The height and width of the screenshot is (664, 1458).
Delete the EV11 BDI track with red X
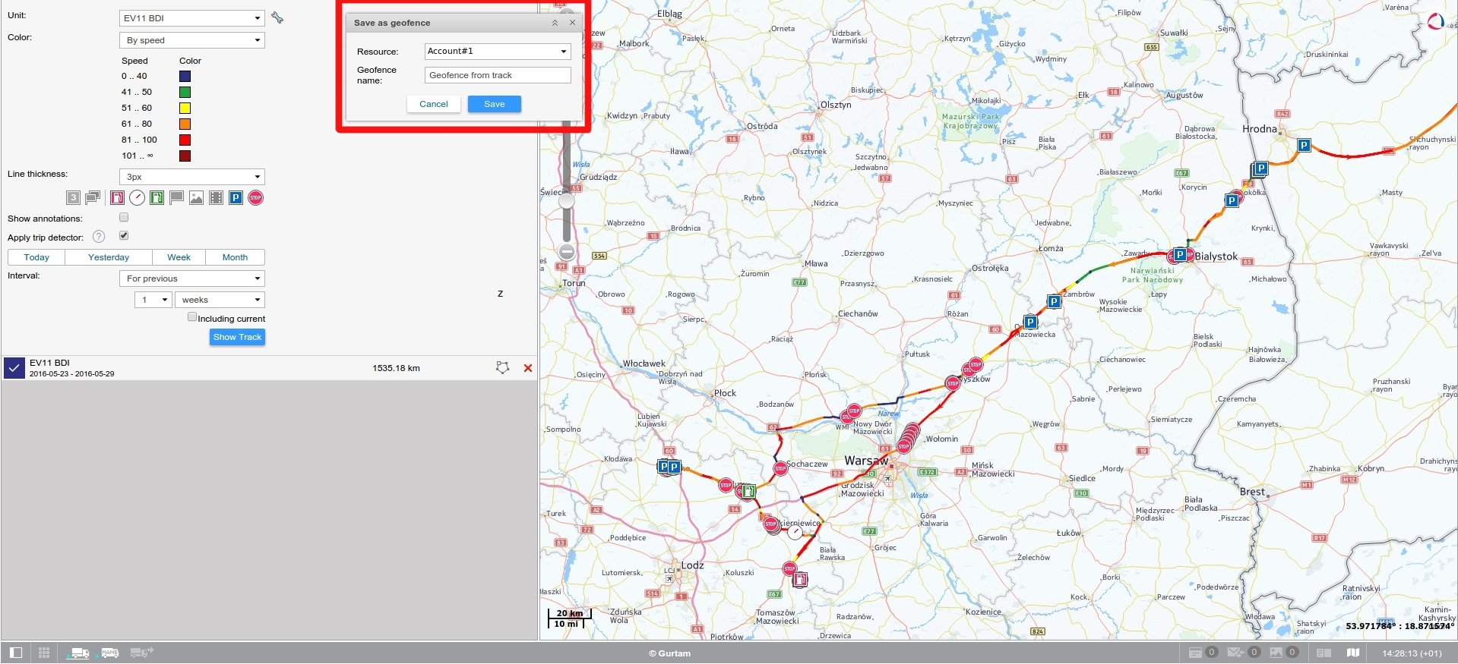coord(528,368)
